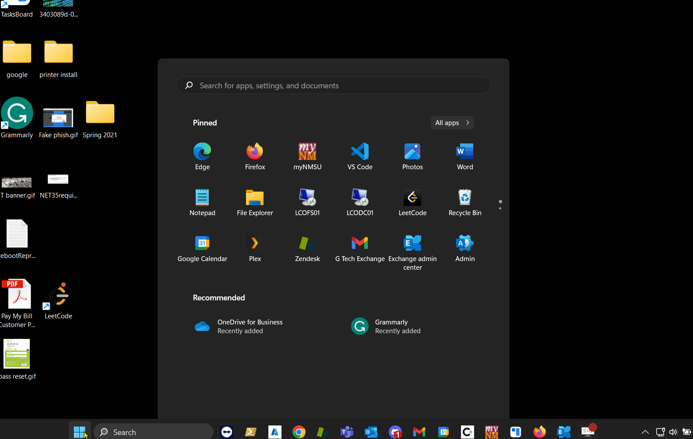Open Outlook from the taskbar
This screenshot has height=439, width=693.
click(371, 432)
